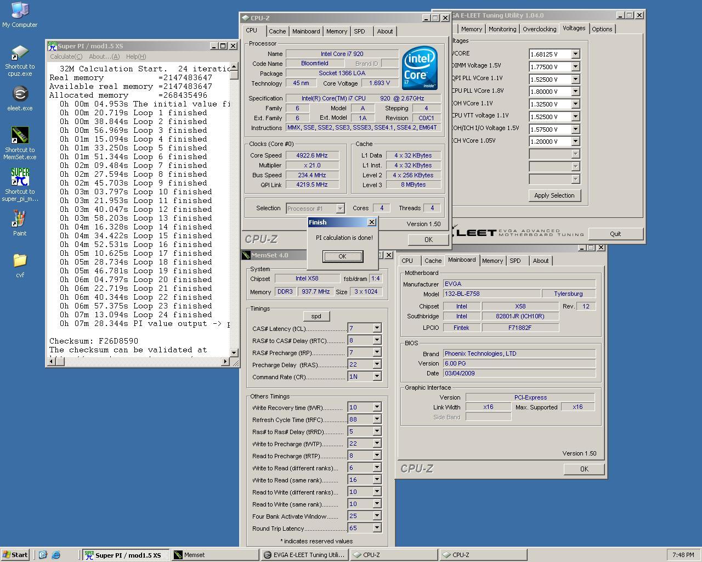Image resolution: width=702 pixels, height=562 pixels.
Task: Click the MemSet title bar icon
Action: tap(246, 255)
